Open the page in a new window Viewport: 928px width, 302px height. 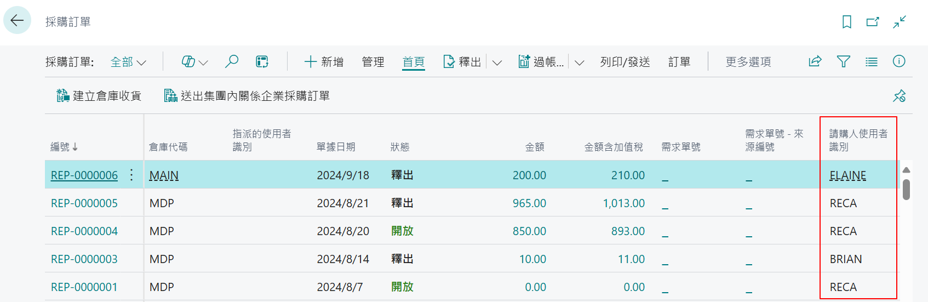click(873, 22)
